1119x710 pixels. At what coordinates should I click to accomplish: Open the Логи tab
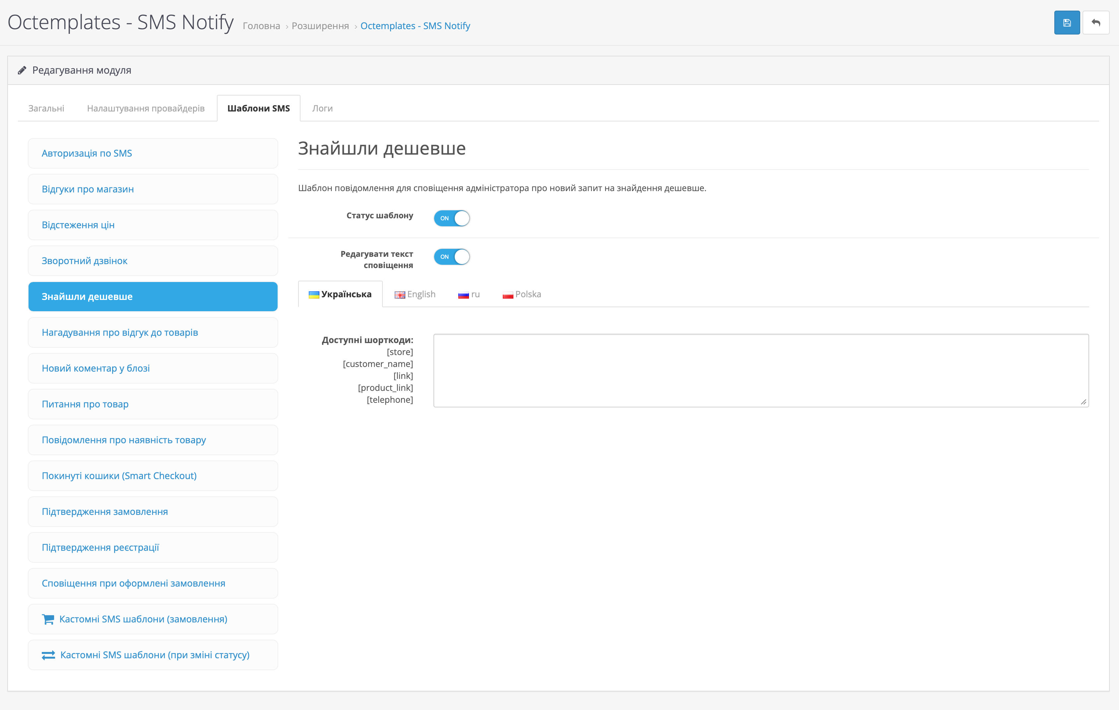pos(322,108)
